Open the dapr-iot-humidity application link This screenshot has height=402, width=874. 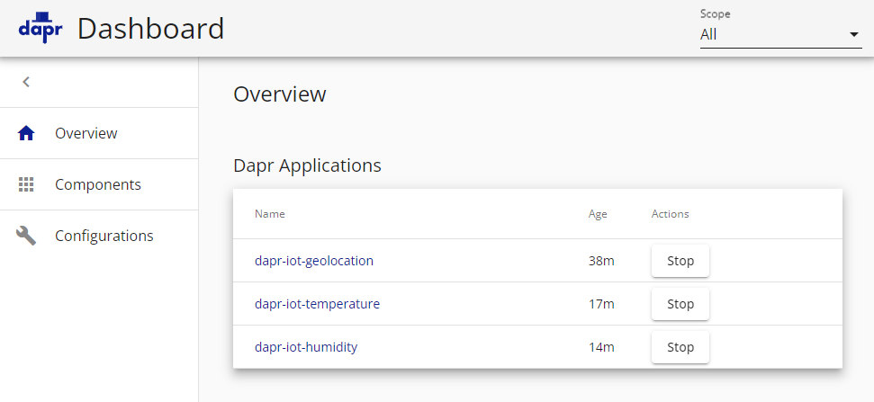(306, 347)
